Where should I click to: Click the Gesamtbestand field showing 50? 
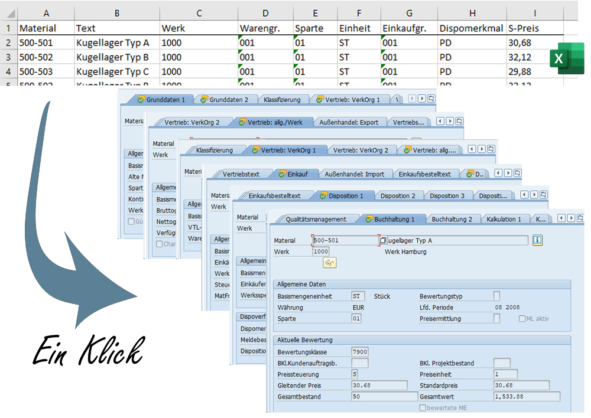point(384,397)
